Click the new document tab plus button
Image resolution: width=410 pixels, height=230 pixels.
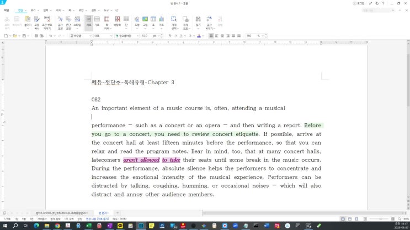coord(118,212)
